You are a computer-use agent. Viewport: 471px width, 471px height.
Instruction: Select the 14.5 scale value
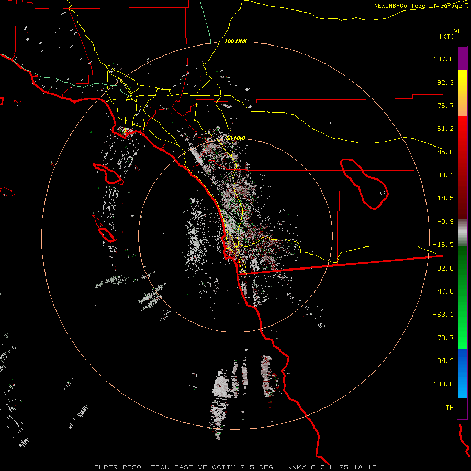445,198
